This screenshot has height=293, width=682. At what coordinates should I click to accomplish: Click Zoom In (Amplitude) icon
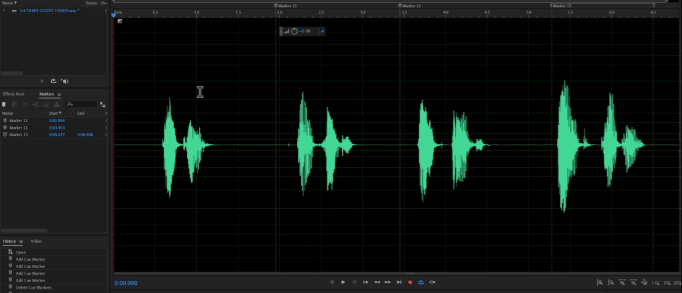coord(599,283)
